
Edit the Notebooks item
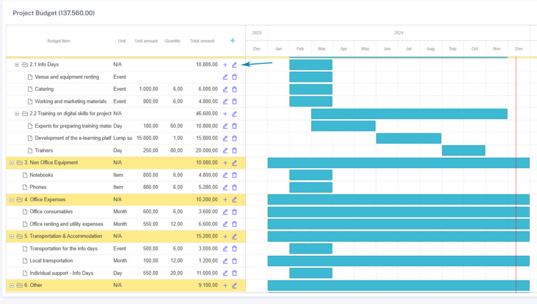(x=225, y=175)
